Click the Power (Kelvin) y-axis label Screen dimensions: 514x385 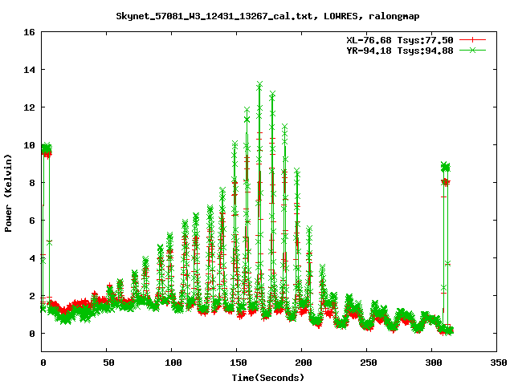pos(8,192)
